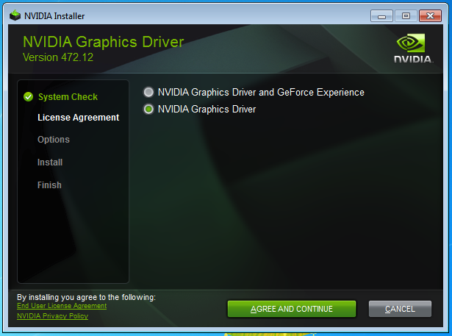This screenshot has height=336, width=452.
Task: Click the Version 472.12 text
Action: 58,57
